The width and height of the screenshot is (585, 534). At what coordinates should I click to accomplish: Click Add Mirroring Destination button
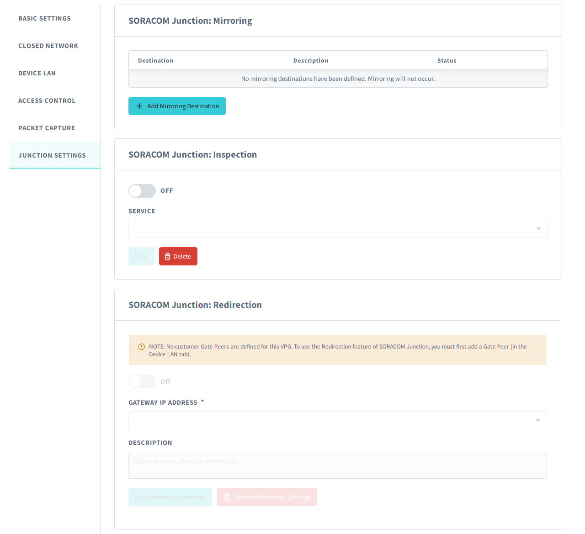(x=177, y=106)
